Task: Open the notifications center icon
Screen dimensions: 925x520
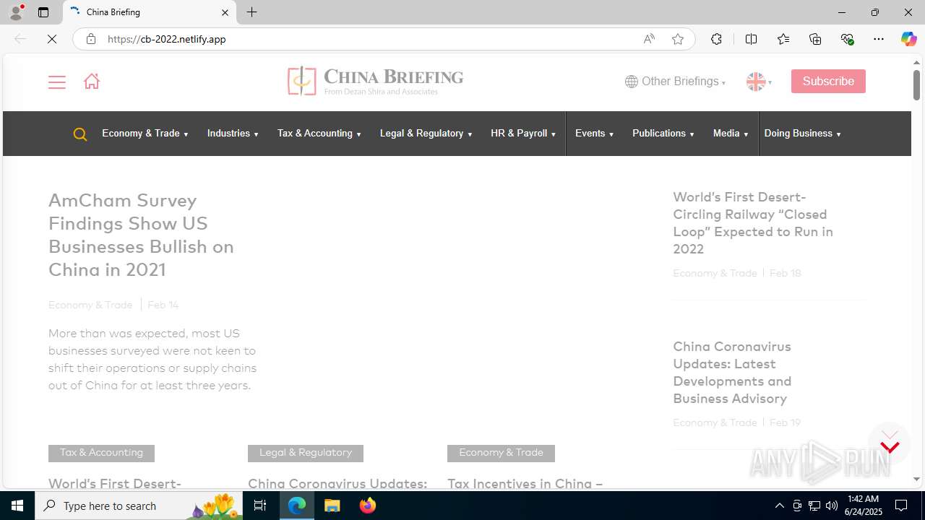Action: pos(902,506)
